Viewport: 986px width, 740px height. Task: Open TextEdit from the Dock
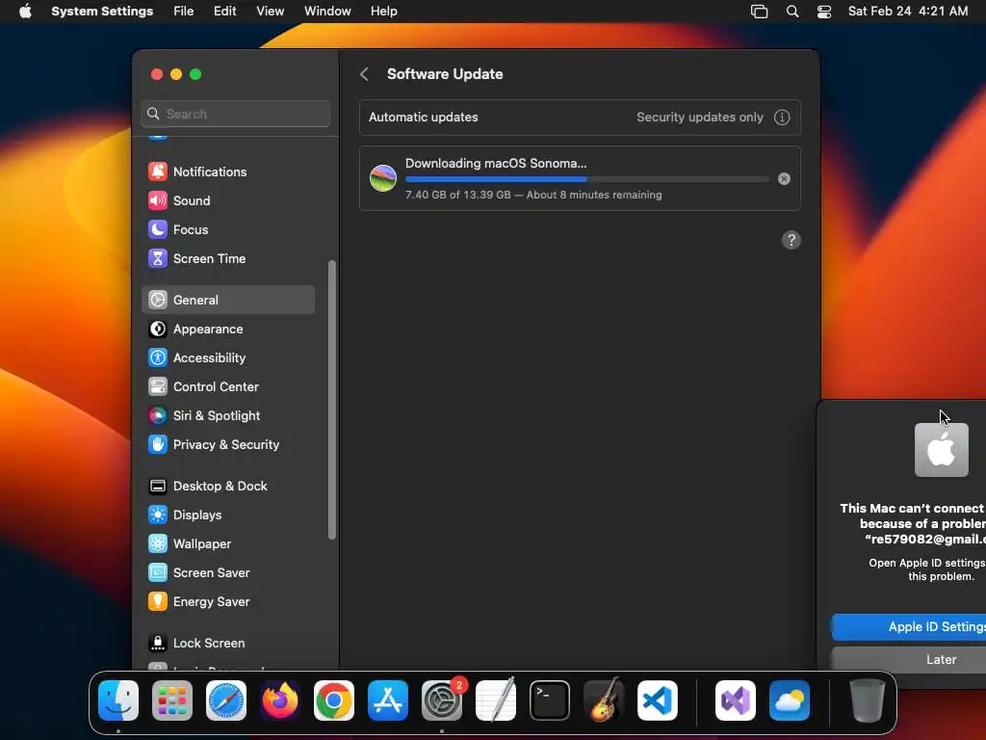(496, 700)
